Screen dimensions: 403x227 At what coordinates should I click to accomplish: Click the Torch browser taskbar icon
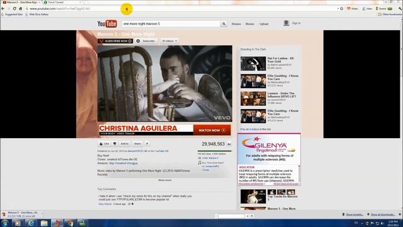point(57,223)
